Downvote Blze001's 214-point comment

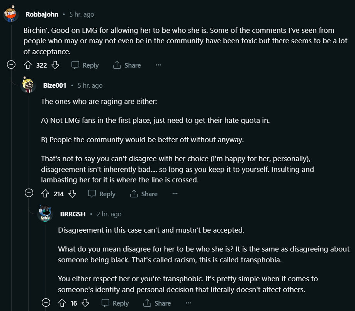click(73, 194)
